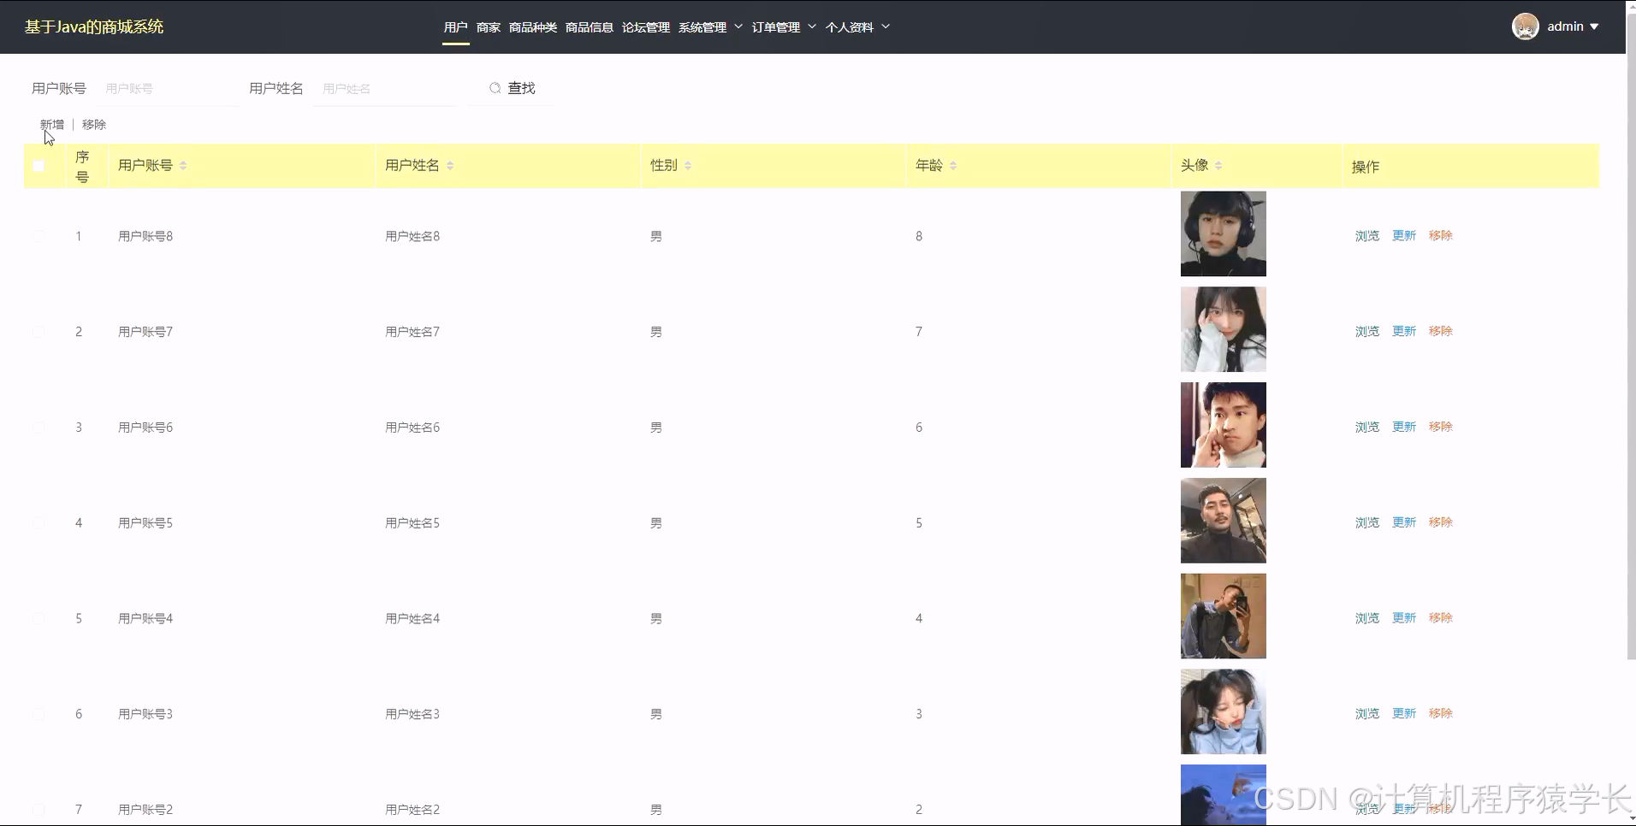This screenshot has height=826, width=1636.
Task: Expand the 个人资料 dropdown menu
Action: (x=857, y=27)
